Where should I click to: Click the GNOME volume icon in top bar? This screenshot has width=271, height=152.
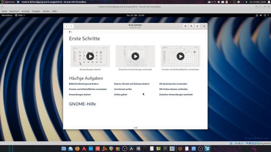(261, 15)
